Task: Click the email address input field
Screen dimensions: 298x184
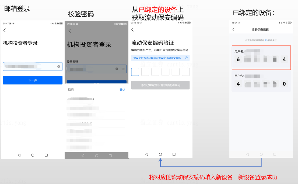Action: point(30,66)
